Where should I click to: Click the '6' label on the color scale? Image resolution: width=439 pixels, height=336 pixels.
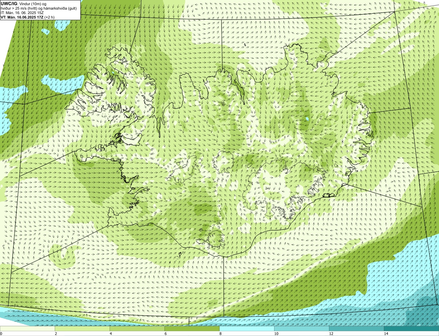pyautogui.click(x=165, y=334)
